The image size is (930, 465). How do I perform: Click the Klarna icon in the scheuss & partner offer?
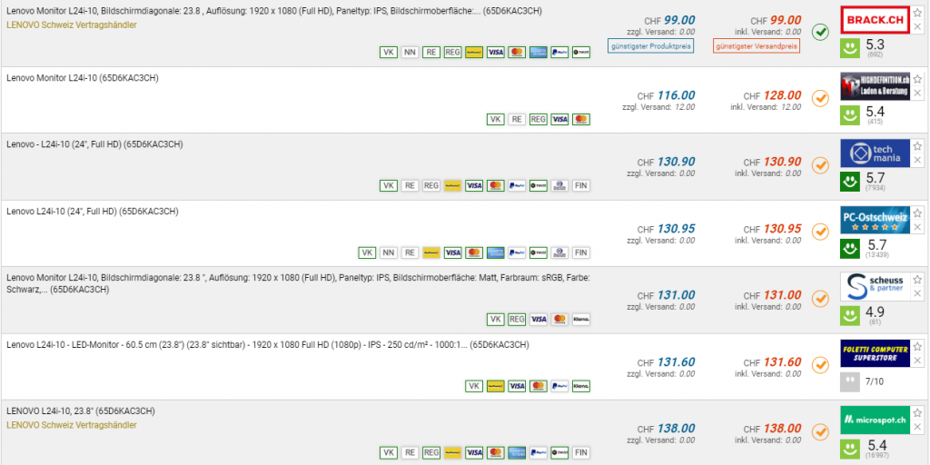[582, 319]
